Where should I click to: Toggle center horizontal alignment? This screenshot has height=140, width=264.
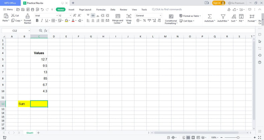(93, 20)
